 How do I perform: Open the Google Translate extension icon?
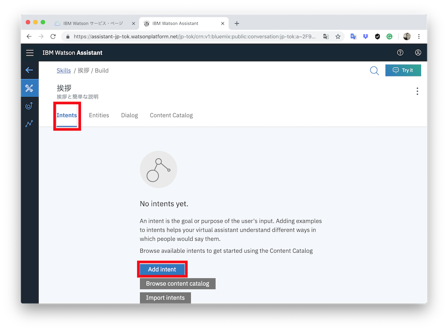pyautogui.click(x=353, y=37)
